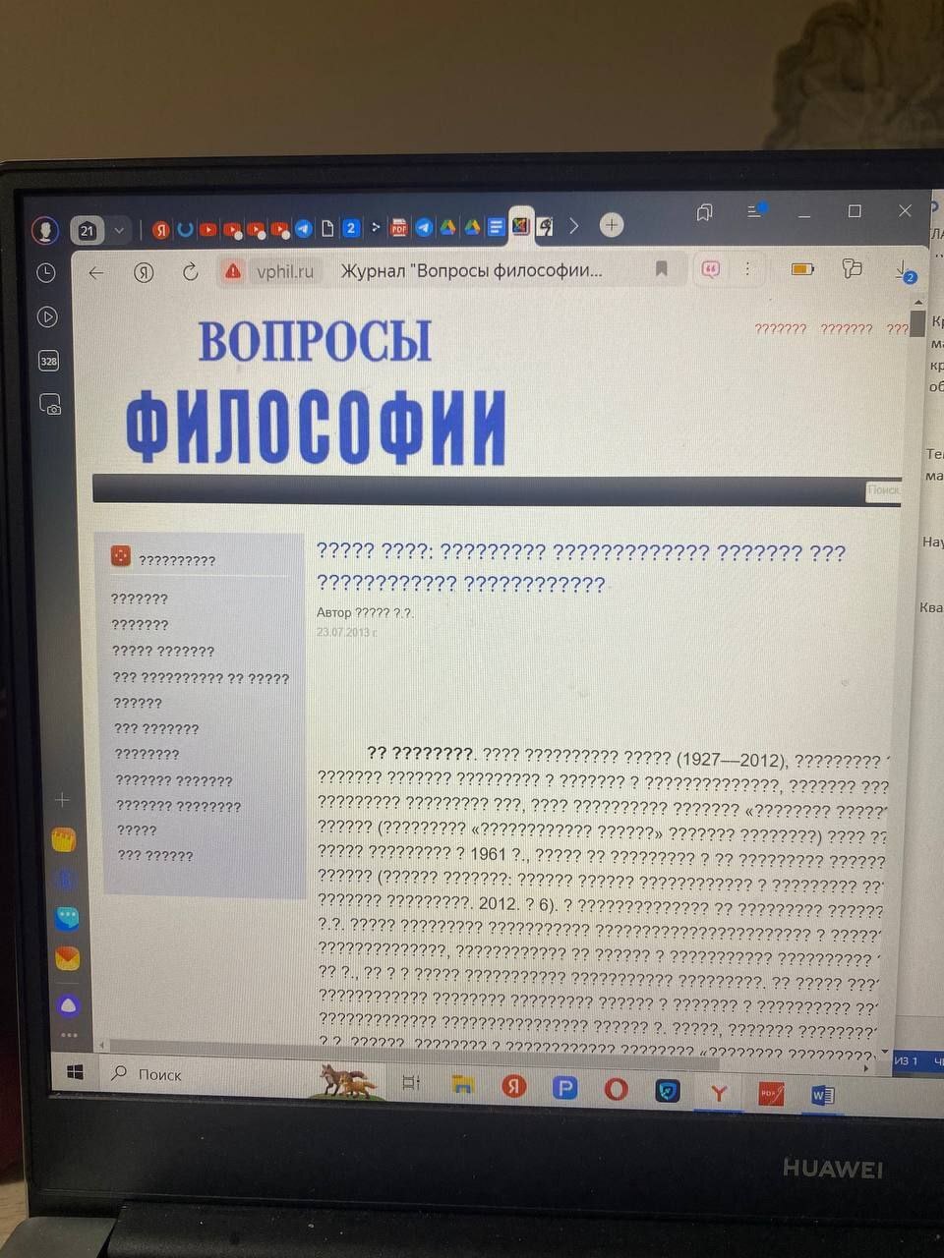Go back with the left arrow
The width and height of the screenshot is (944, 1258).
96,273
